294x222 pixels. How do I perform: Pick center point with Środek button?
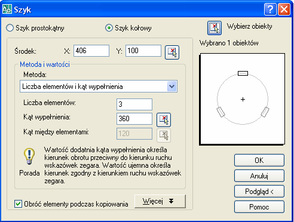pos(172,53)
